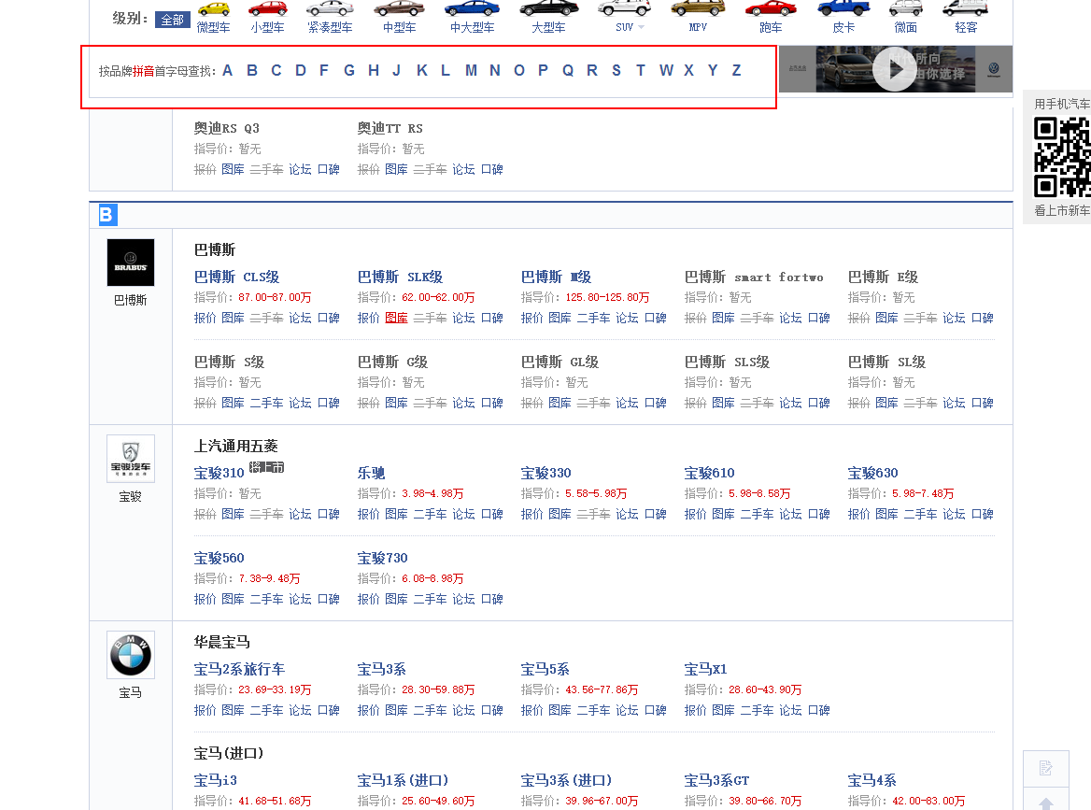Open 宝马X1 model page
The height and width of the screenshot is (810, 1091).
[x=706, y=670]
